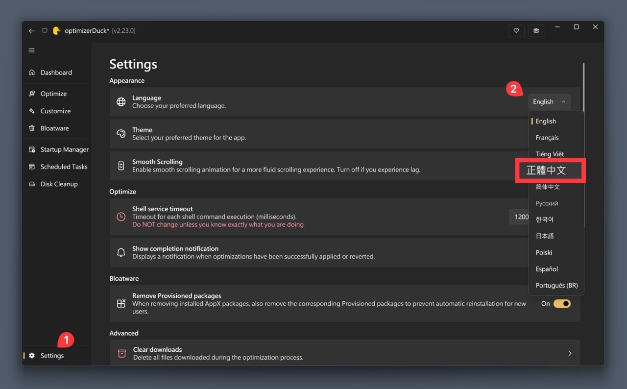The image size is (627, 389).
Task: Click the settings page vertical scrollbar
Action: point(583,88)
